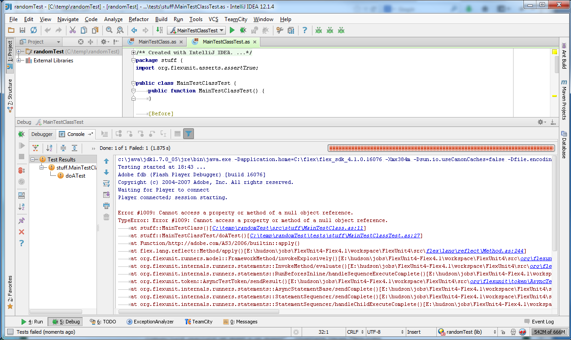Viewport: 571px width, 340px height.
Task: Toggle Sort alphabetically in Debug sidebar
Action: pos(21,207)
